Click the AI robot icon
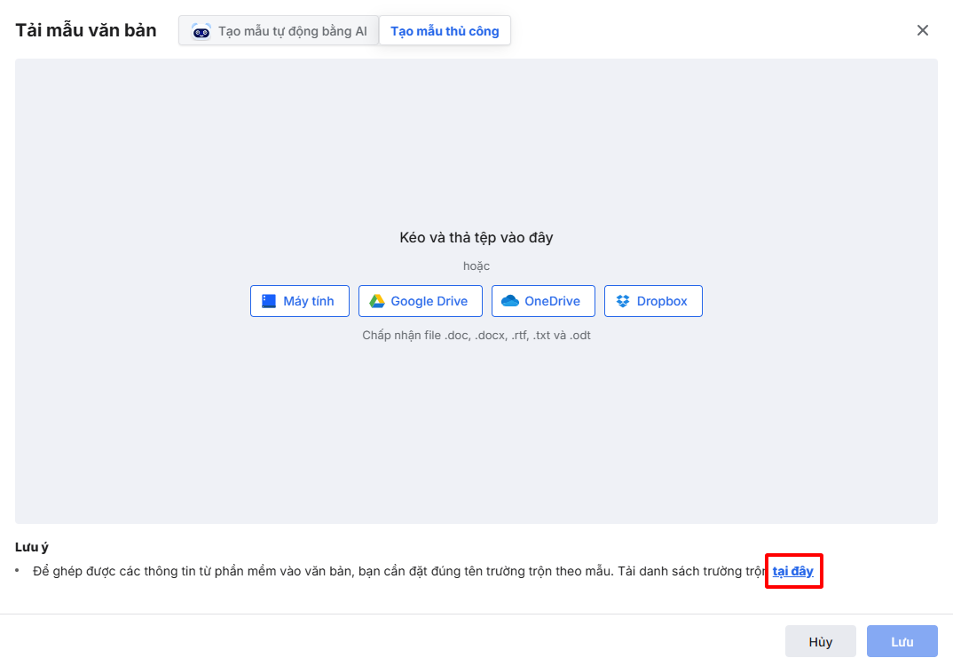 click(x=201, y=31)
